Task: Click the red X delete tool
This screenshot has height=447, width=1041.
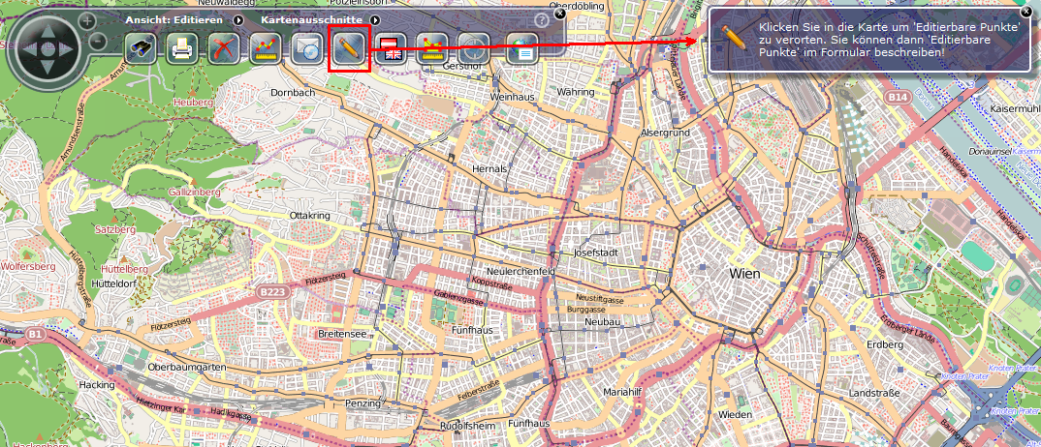Action: click(224, 49)
